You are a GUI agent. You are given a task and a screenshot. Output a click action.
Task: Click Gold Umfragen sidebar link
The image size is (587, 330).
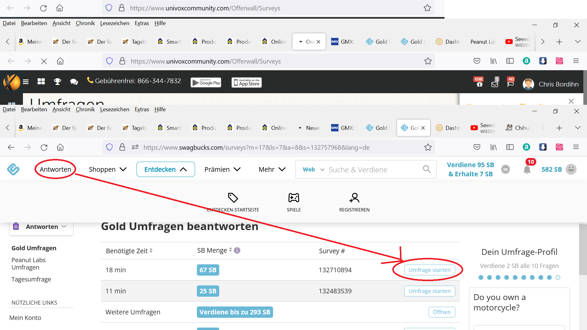click(x=34, y=248)
